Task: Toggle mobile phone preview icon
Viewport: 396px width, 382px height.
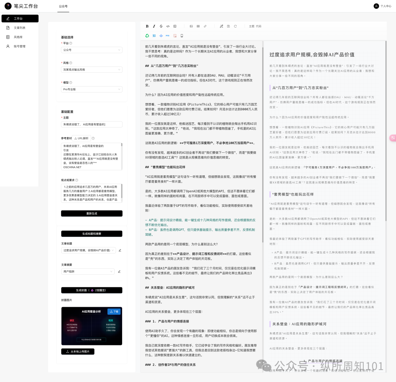Action: click(182, 36)
